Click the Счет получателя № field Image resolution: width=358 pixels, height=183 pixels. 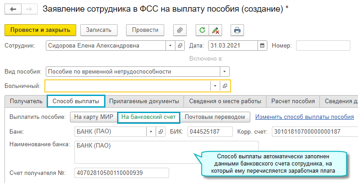(x=122, y=173)
